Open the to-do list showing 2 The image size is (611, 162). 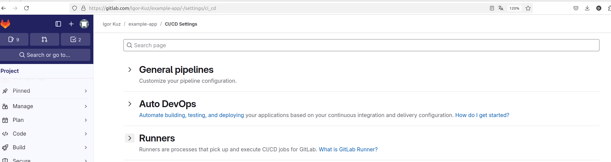pyautogui.click(x=76, y=39)
